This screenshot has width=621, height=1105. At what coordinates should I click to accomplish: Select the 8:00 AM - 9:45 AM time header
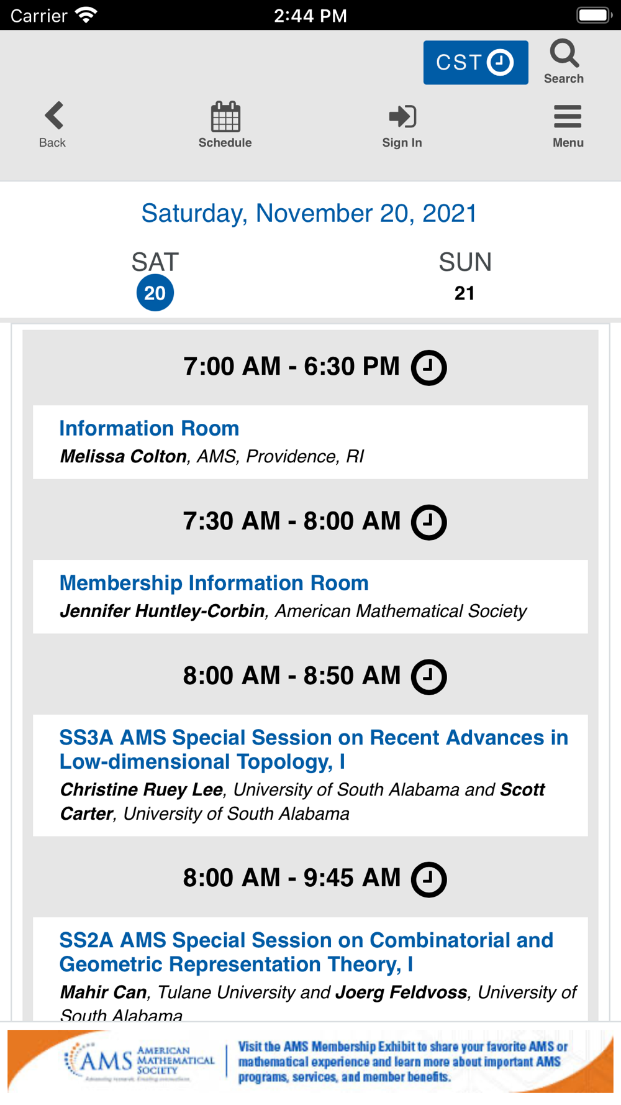(292, 878)
